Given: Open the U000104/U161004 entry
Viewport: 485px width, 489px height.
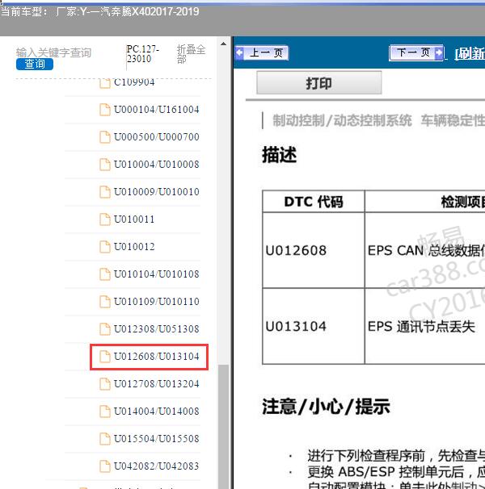Looking at the screenshot, I should tap(156, 110).
